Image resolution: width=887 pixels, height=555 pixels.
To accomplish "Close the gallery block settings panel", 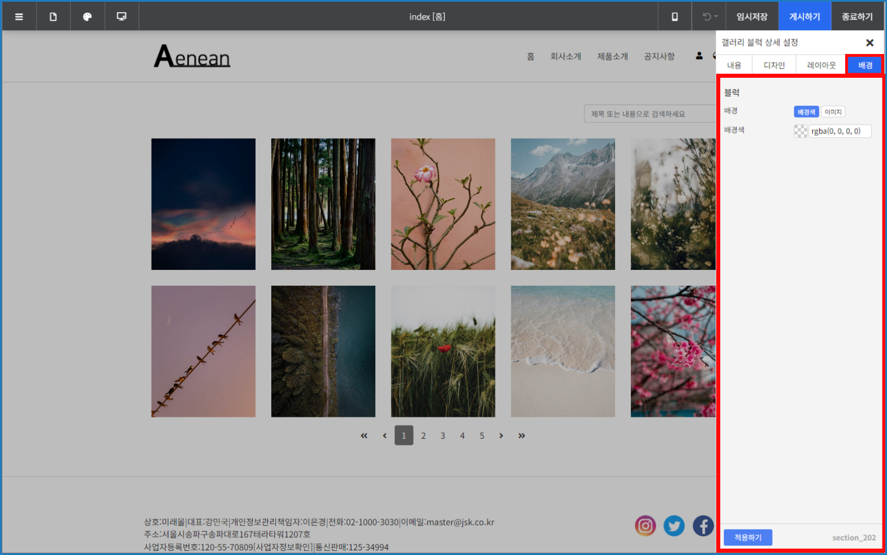I will 870,42.
